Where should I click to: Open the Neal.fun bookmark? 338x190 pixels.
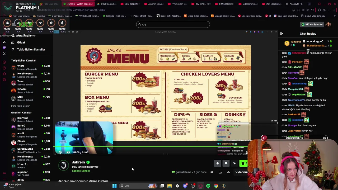[x=39, y=16]
